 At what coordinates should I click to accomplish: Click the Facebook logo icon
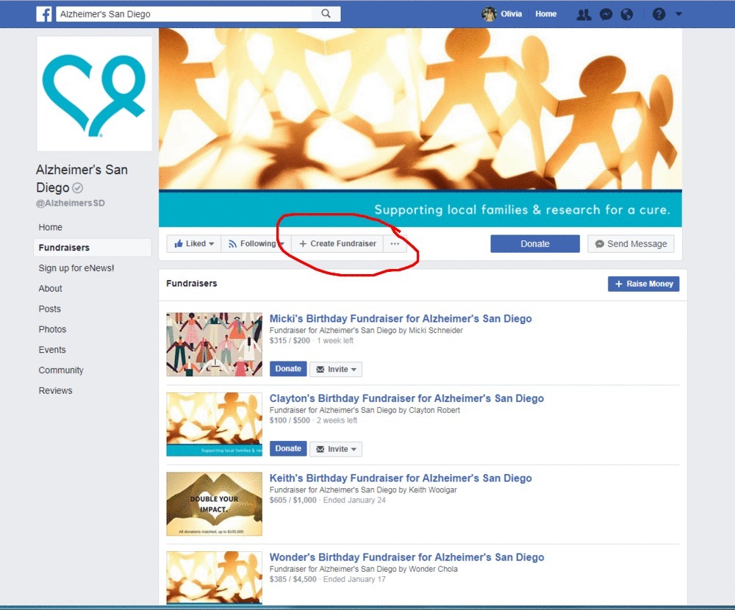44,14
